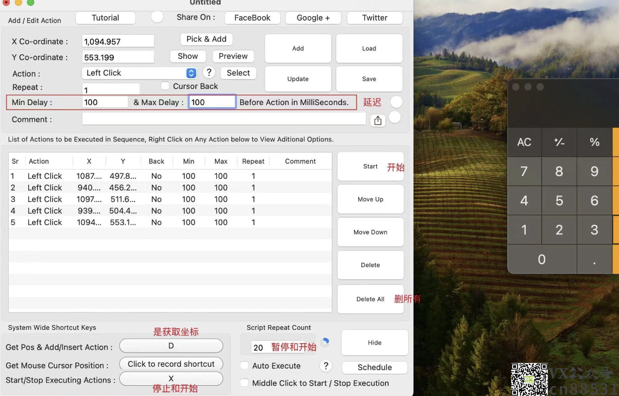Viewport: 619px width, 396px height.
Task: Click the 5 key in Calculator
Action: [559, 200]
